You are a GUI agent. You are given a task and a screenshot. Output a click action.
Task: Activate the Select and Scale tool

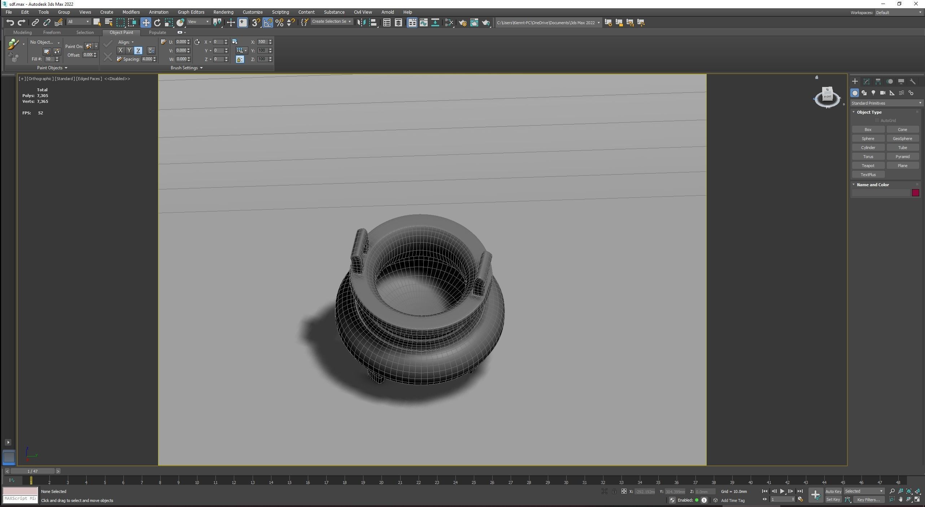pyautogui.click(x=169, y=23)
